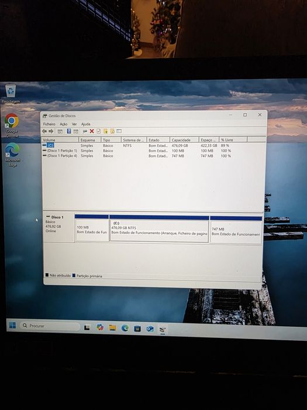The height and width of the screenshot is (410, 307).
Task: Open the Ação menu
Action: tap(63, 124)
